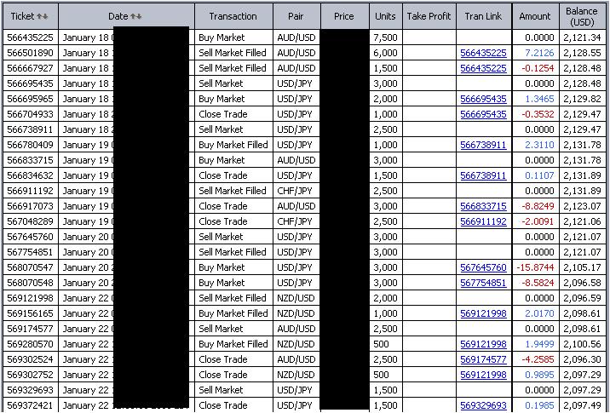Screen dimensions: 610x413
Task: Click the -15.8744 amount cell
Action: point(536,267)
